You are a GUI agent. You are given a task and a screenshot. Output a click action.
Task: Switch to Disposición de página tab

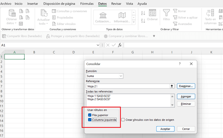point(59,4)
